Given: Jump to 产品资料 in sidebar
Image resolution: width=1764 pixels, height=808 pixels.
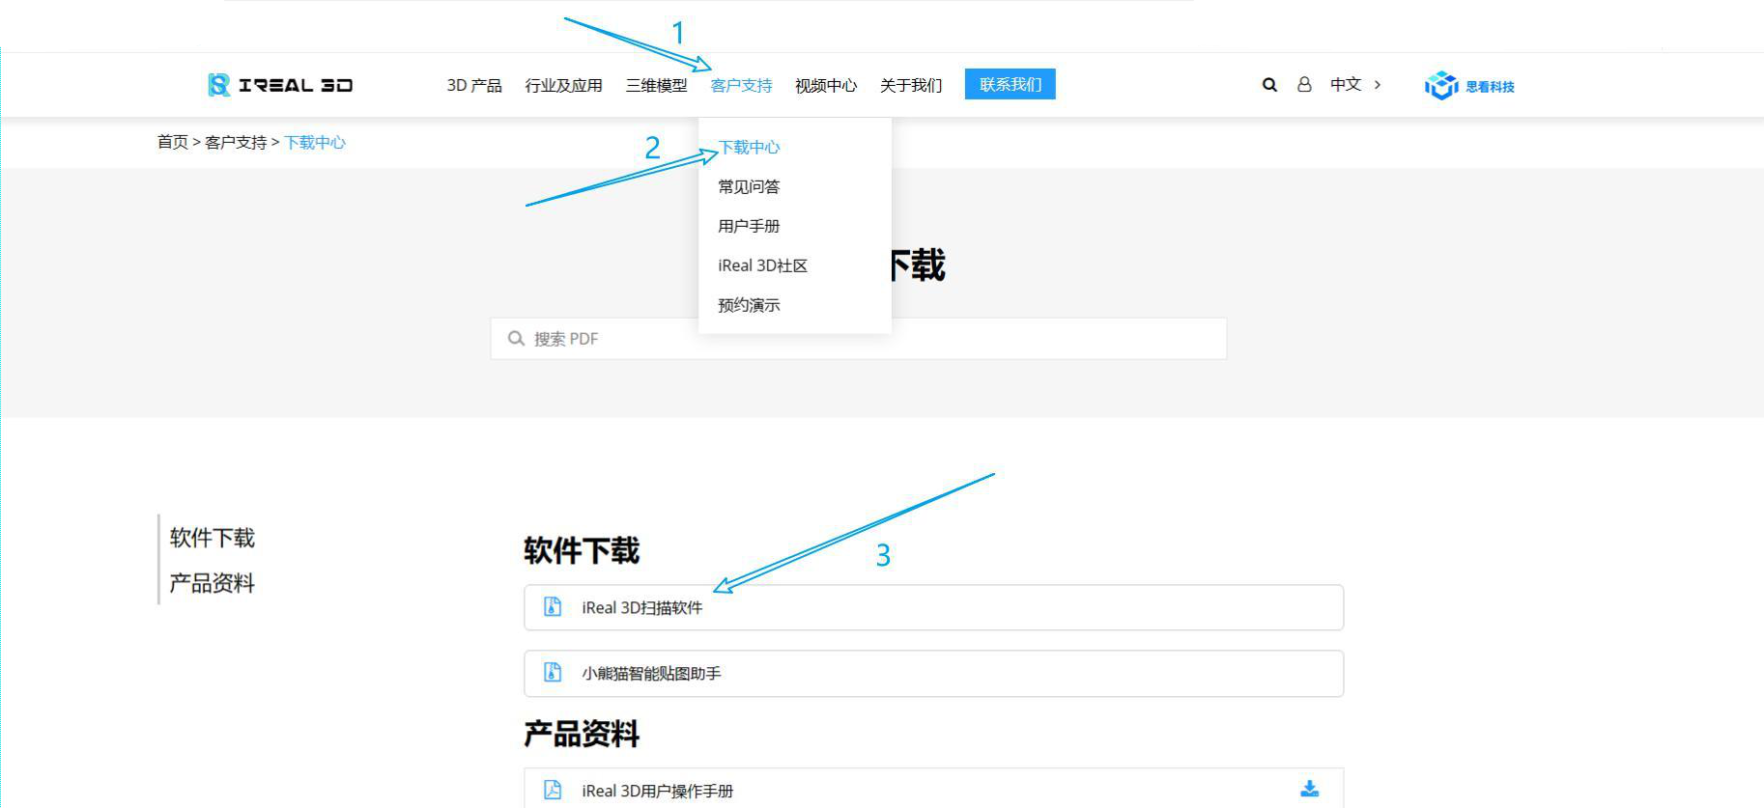Looking at the screenshot, I should [212, 583].
